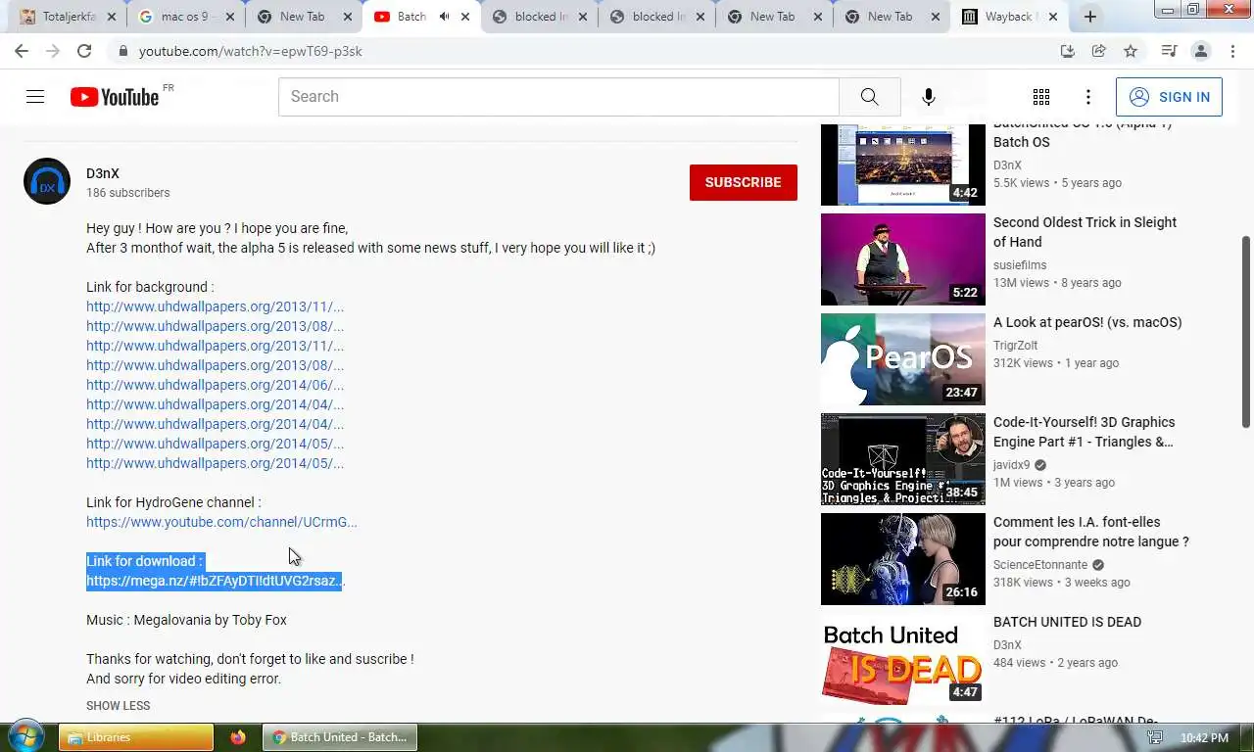Open the uhdwallpapers 2014/06 link
The width and height of the screenshot is (1254, 752).
tap(215, 385)
